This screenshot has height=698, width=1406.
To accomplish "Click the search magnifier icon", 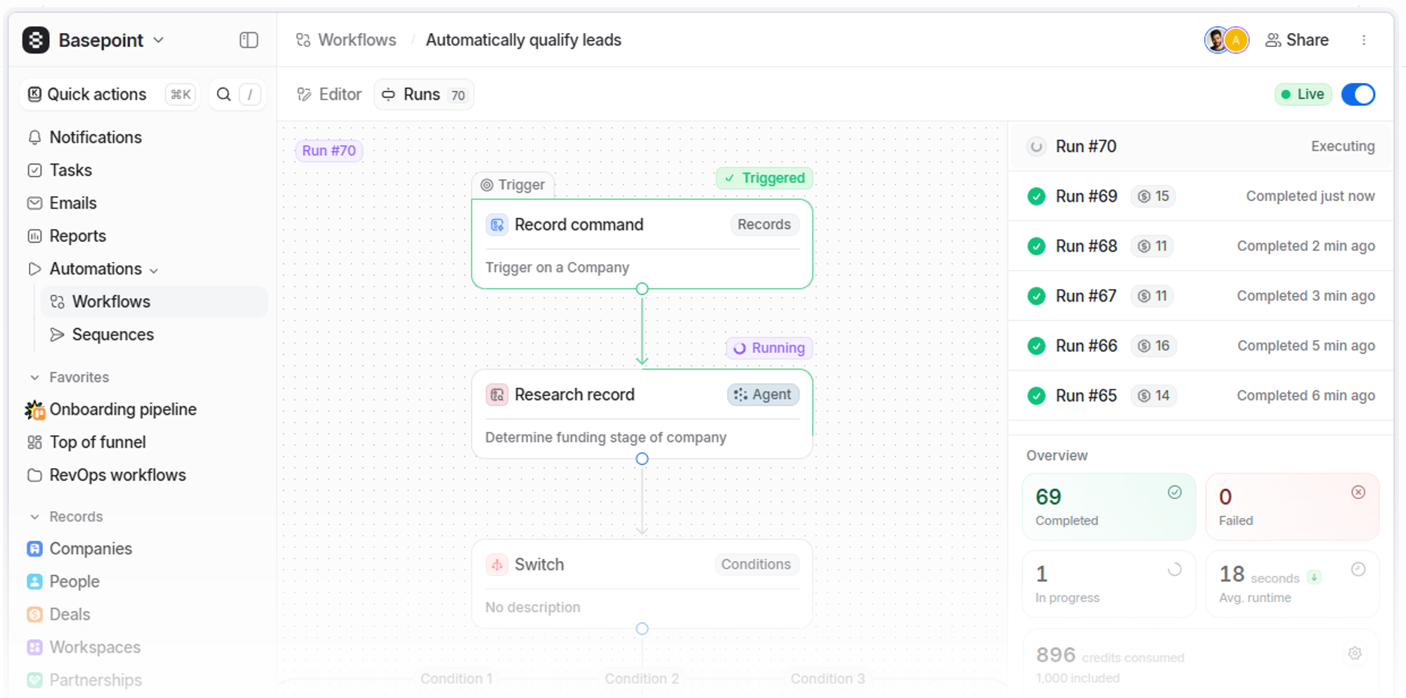I will (x=224, y=94).
